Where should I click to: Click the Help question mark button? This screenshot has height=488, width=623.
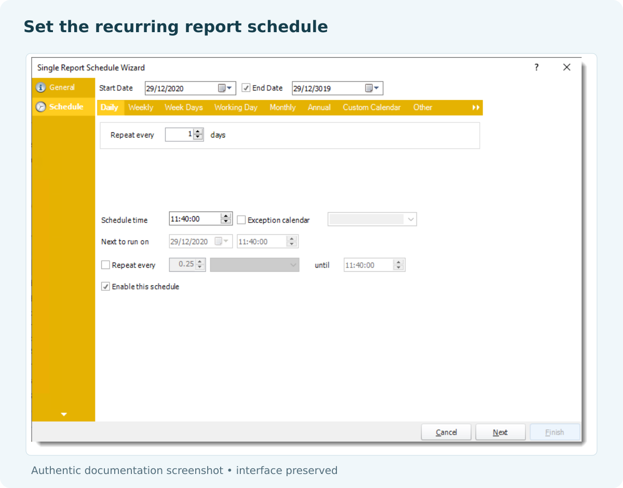tap(537, 67)
